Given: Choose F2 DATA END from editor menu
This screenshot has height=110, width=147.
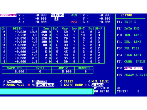Looking at the screenshot, I should 128,28.
